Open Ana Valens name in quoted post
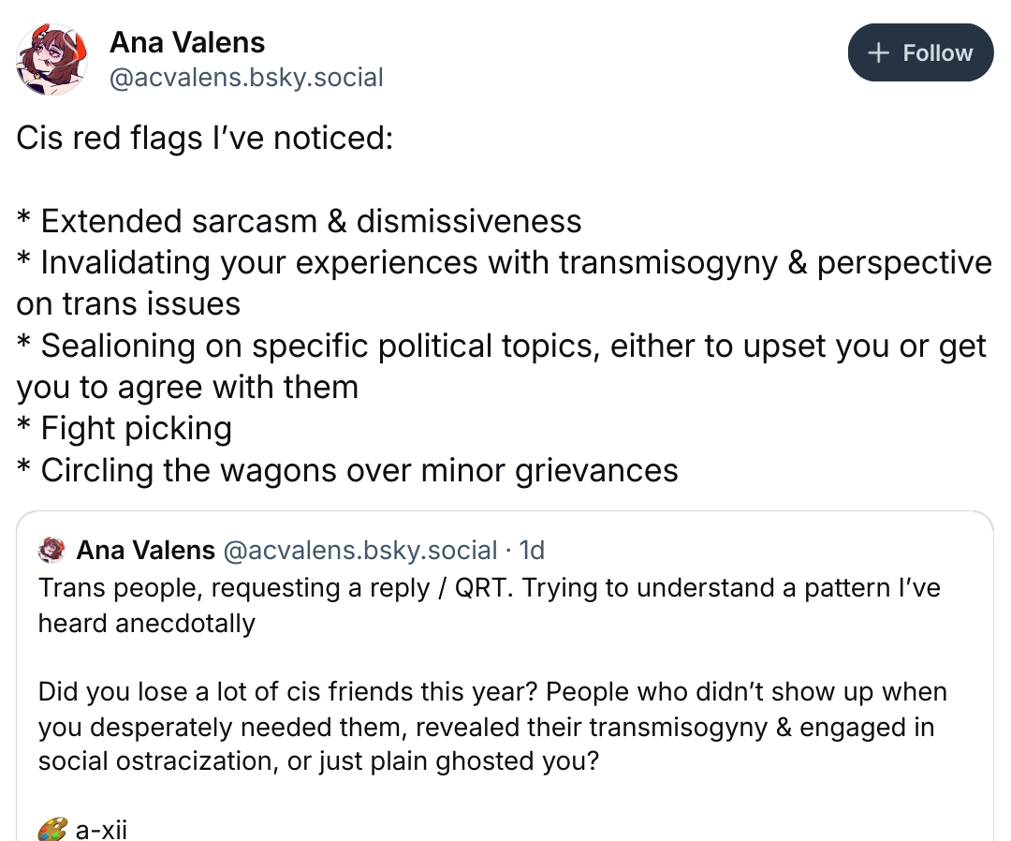This screenshot has width=1011, height=841. point(145,551)
